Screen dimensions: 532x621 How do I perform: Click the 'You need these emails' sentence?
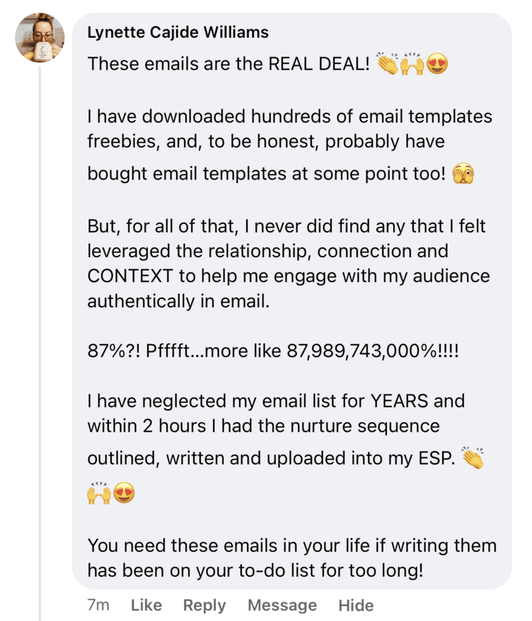coord(291,558)
